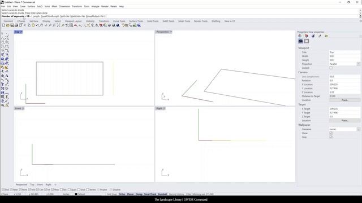The height and width of the screenshot is (203, 362).
Task: Enable the Tan osnap checkbox
Action: pyautogui.click(x=61, y=189)
